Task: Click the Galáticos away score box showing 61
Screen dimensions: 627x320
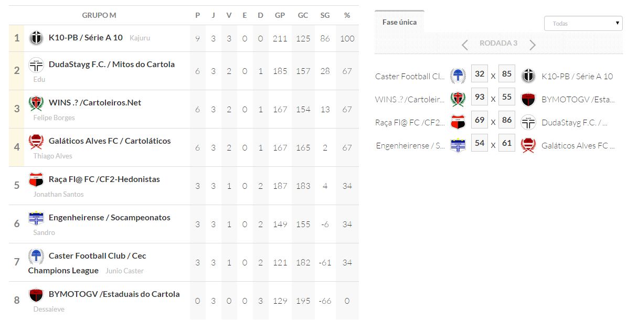Action: (506, 143)
